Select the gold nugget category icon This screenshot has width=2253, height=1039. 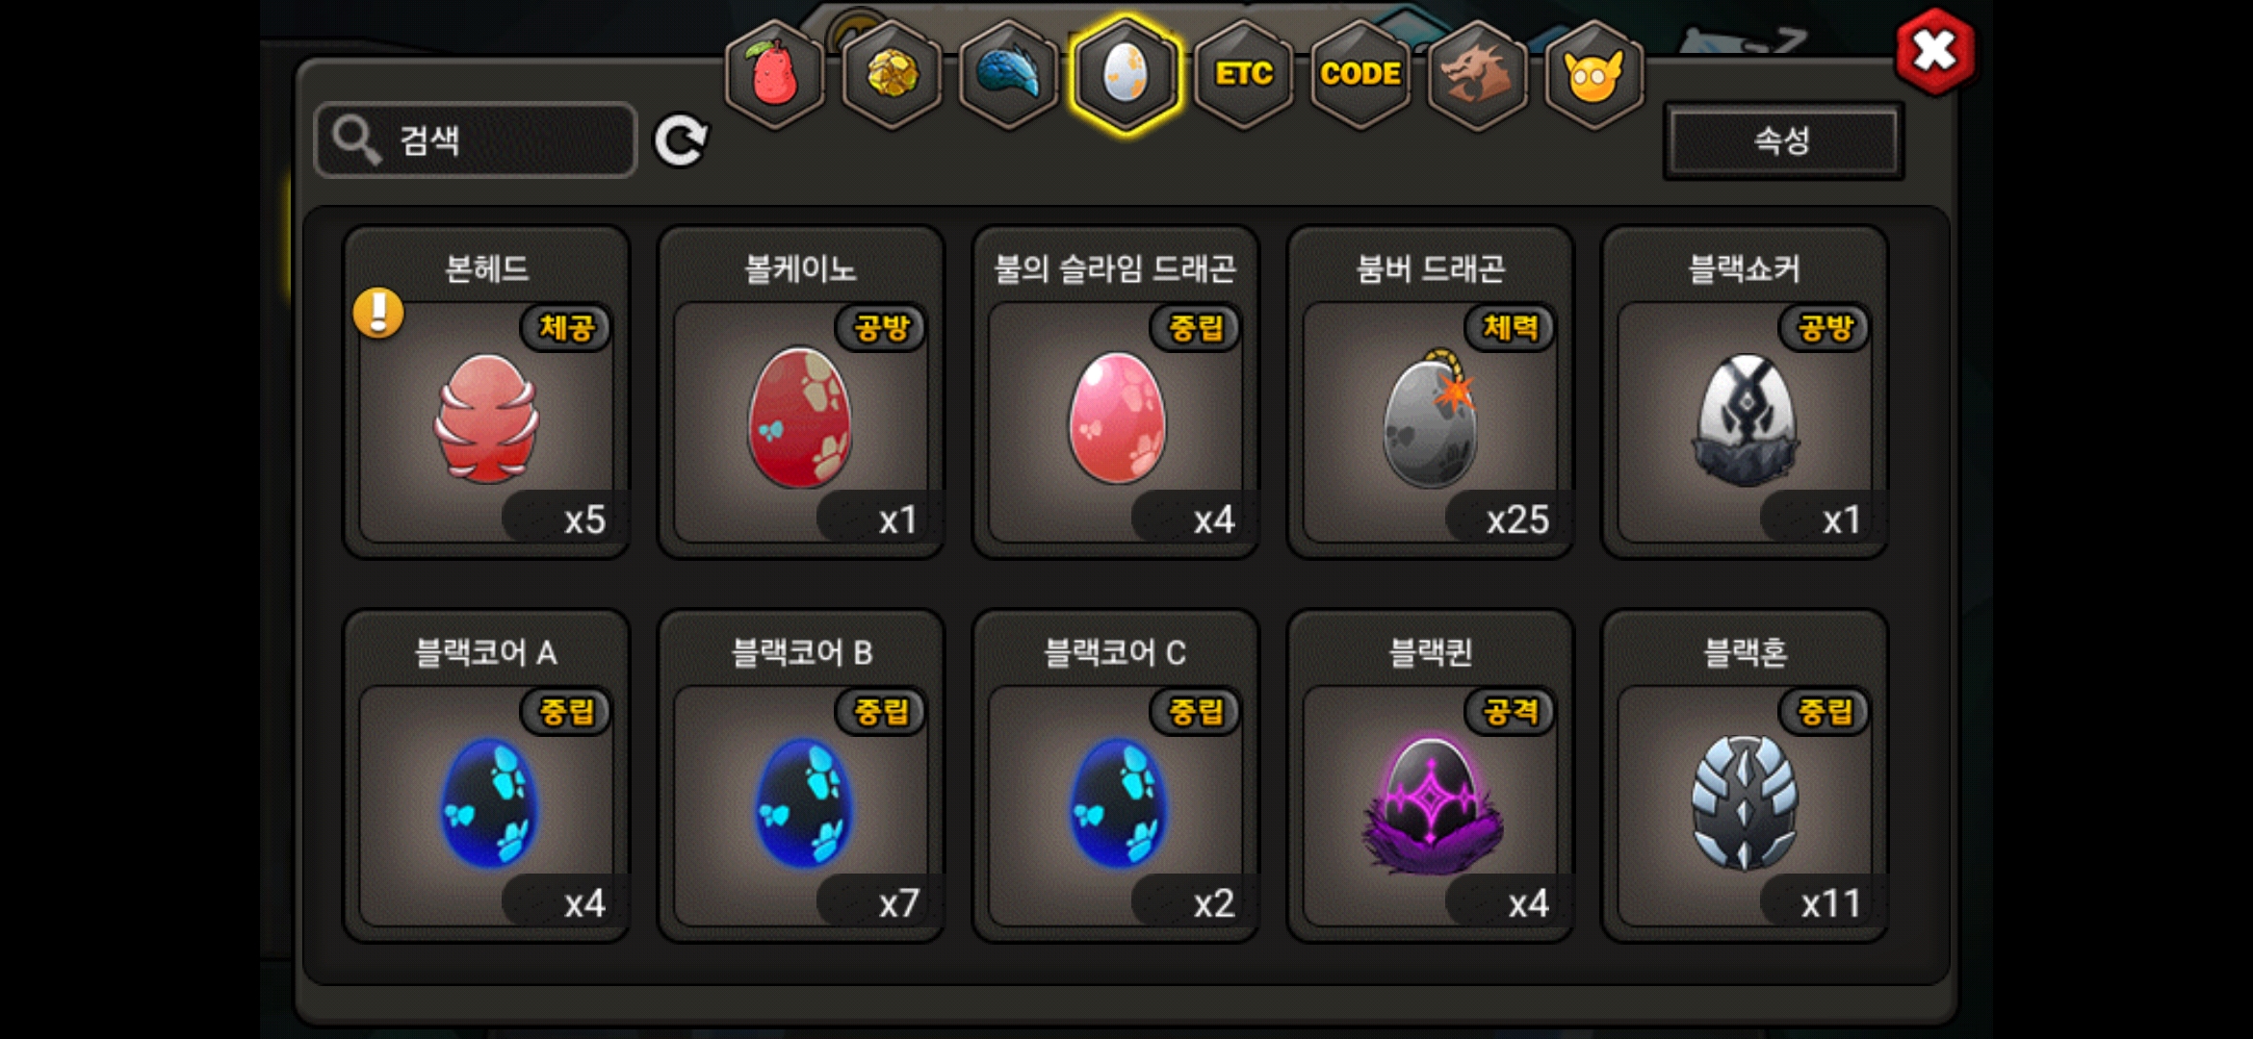[893, 75]
